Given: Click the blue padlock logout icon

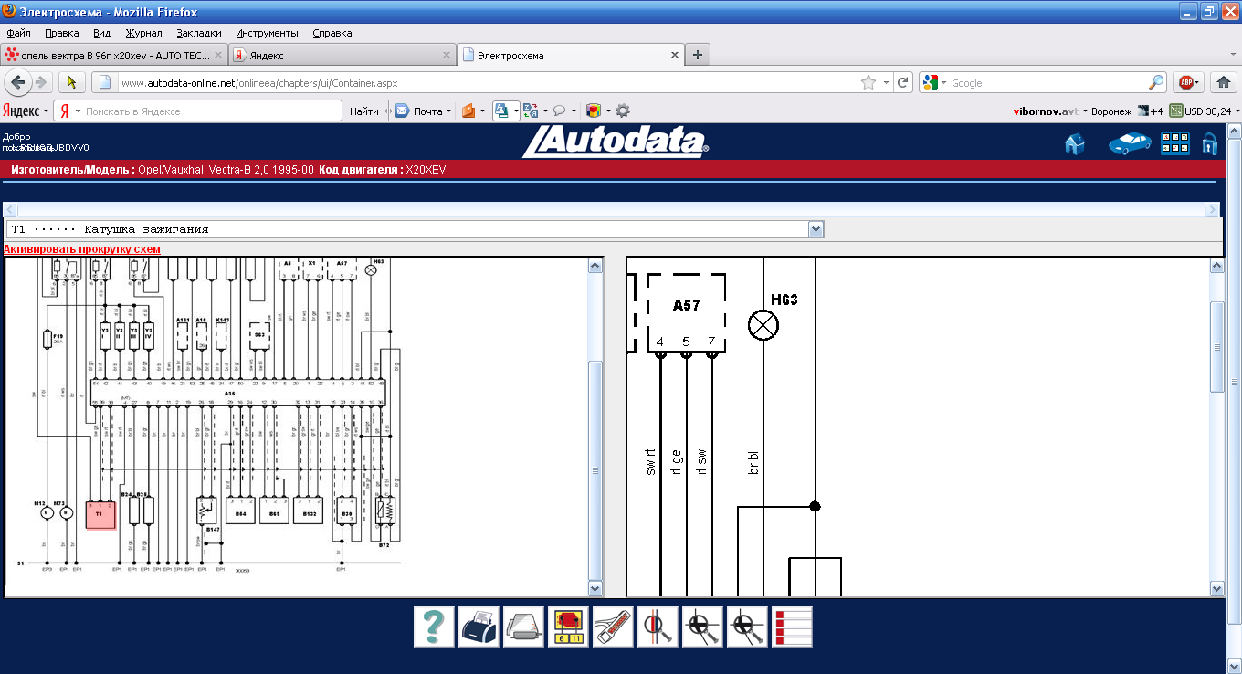Looking at the screenshot, I should [x=1209, y=144].
